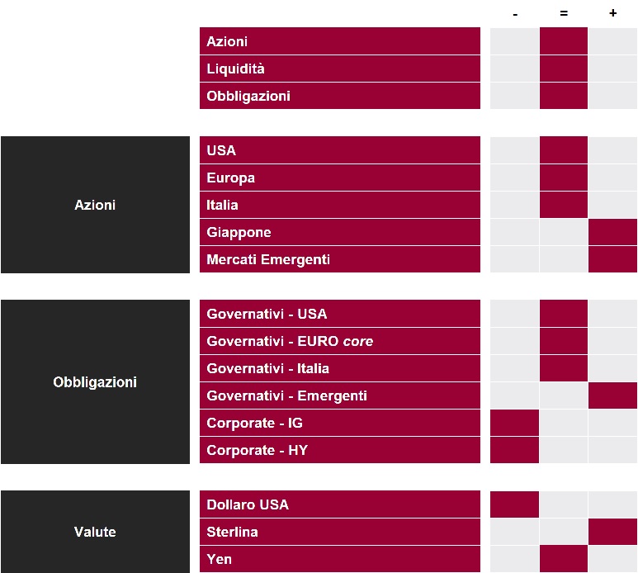Click the dark Obbligazioni category block
This screenshot has height=573, width=638.
(x=95, y=382)
